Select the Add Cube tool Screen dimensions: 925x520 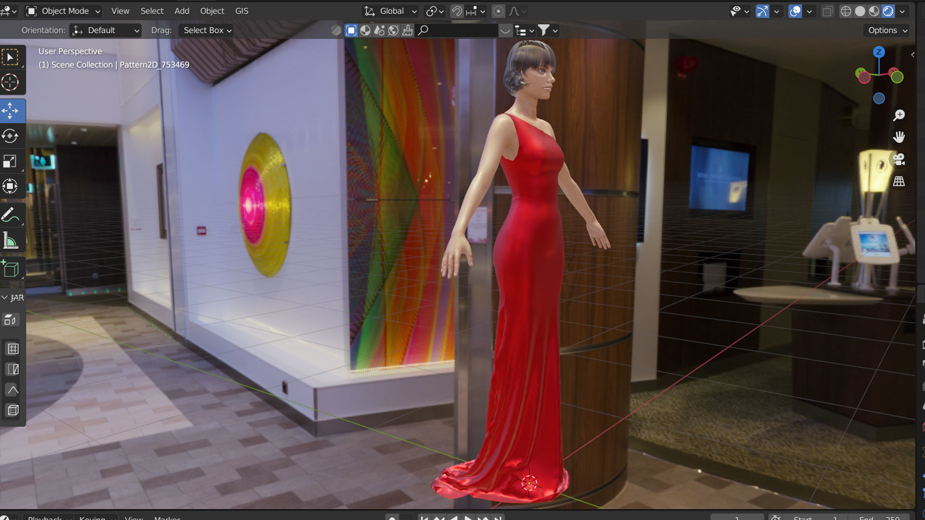point(10,269)
